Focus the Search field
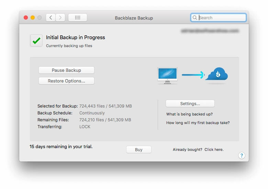268x189 pixels. 218,18
